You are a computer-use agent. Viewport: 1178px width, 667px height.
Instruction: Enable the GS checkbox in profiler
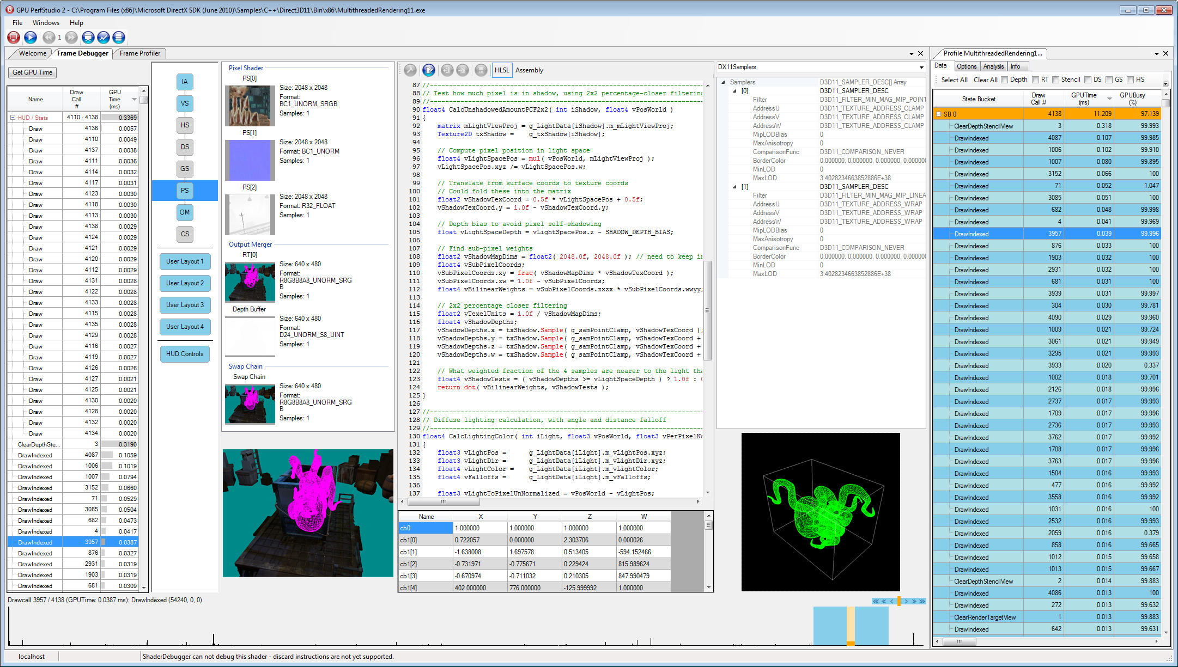[1109, 80]
